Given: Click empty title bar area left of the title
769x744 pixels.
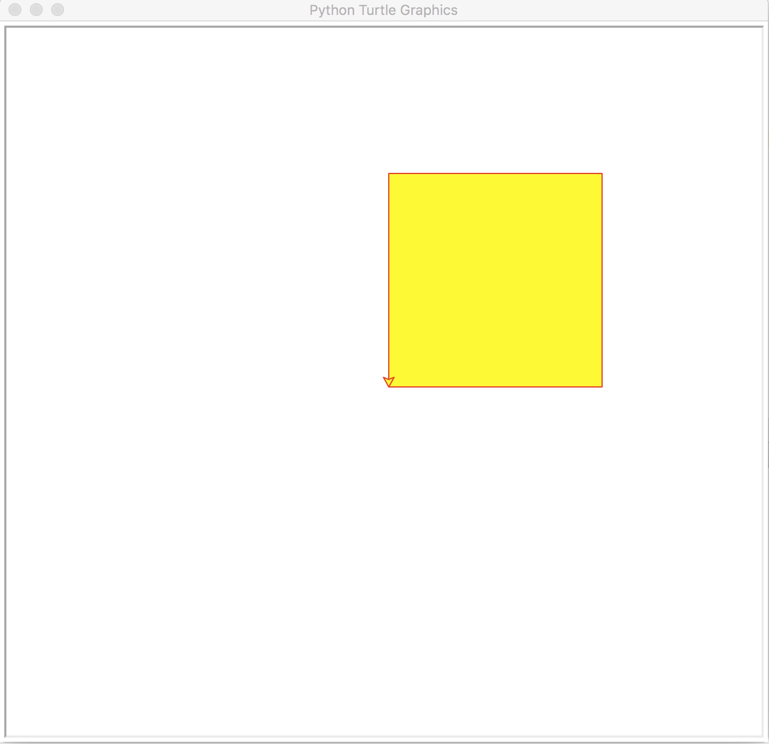Looking at the screenshot, I should coord(187,10).
